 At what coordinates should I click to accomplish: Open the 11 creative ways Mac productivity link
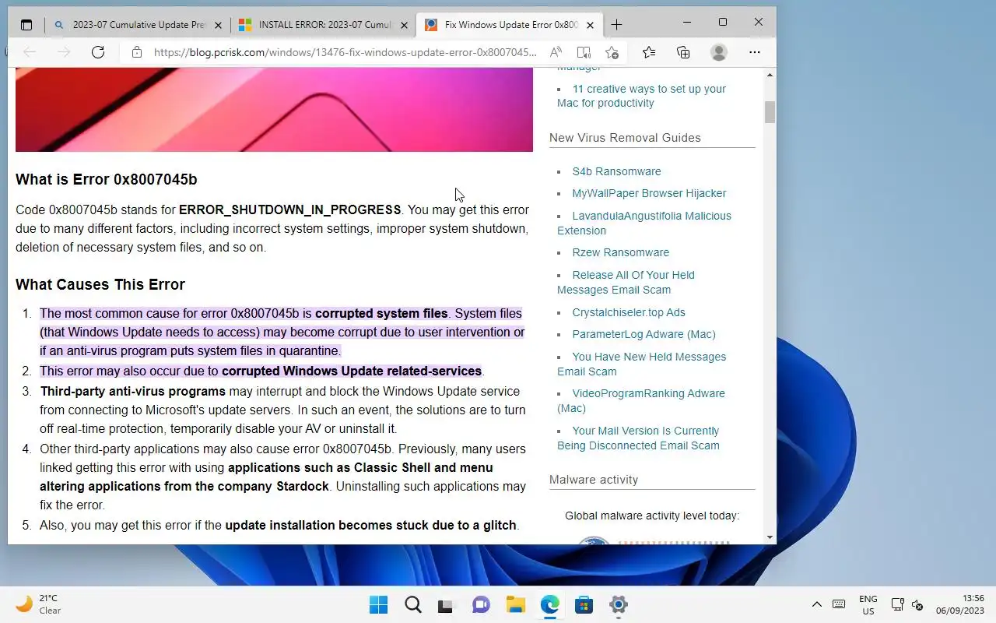pyautogui.click(x=641, y=96)
